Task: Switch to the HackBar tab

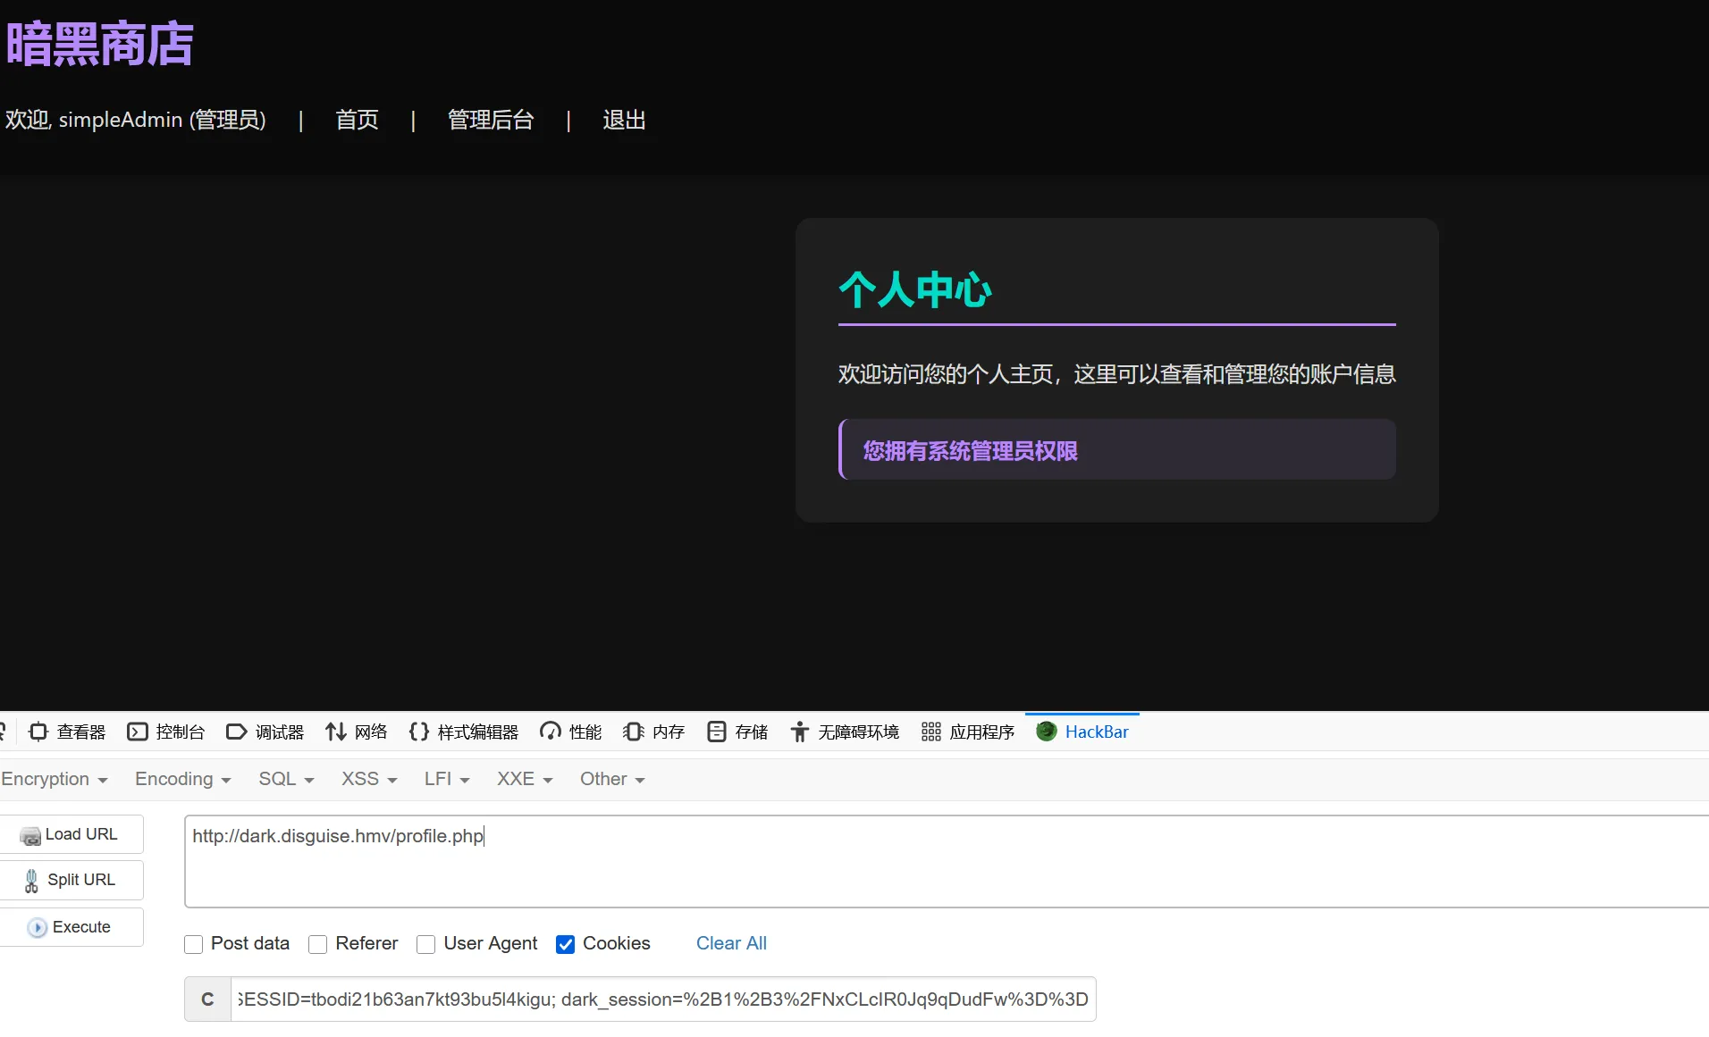Action: (x=1082, y=732)
